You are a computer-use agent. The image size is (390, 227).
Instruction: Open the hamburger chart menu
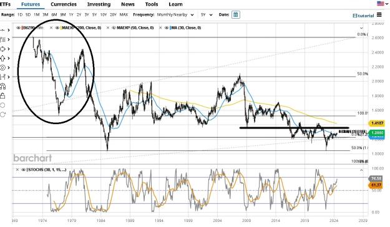pyautogui.click(x=379, y=15)
